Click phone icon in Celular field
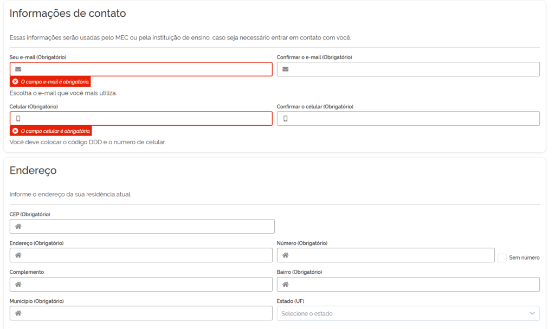555x329 pixels. tap(18, 119)
